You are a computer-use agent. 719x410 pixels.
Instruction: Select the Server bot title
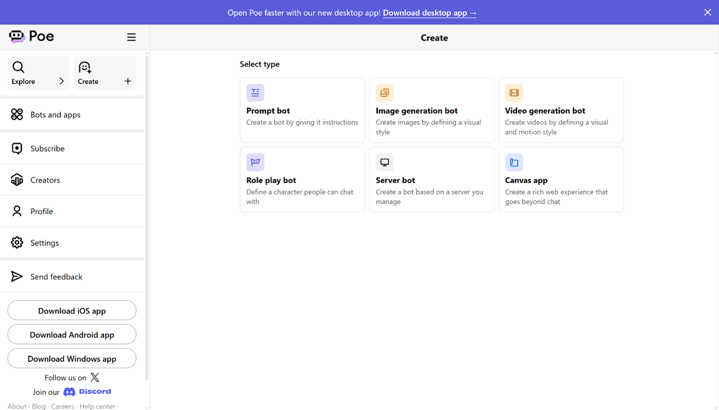[x=395, y=180]
